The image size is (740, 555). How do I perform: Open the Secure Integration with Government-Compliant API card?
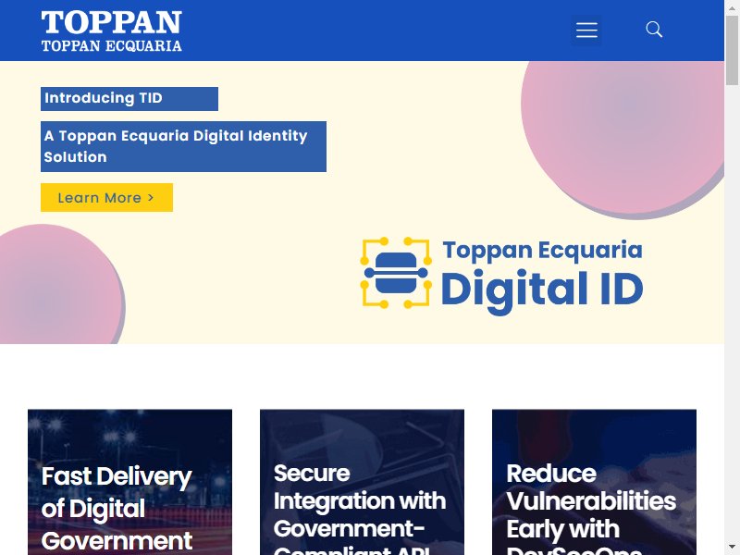click(x=362, y=482)
